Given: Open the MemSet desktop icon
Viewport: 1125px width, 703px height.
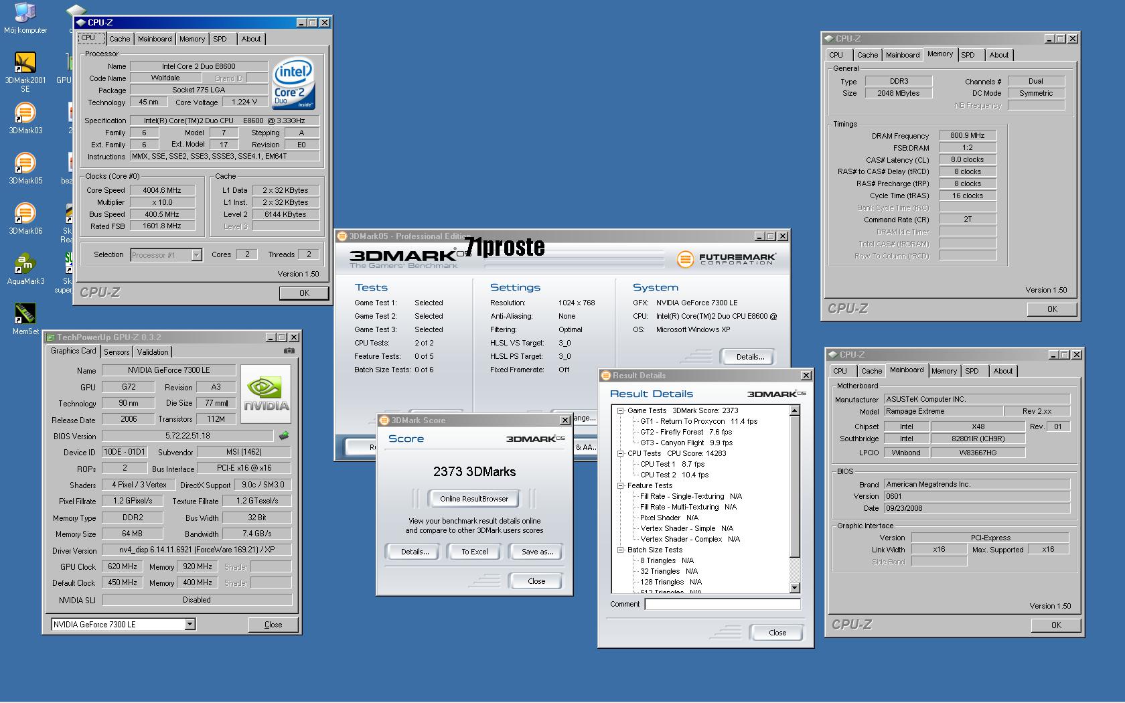Looking at the screenshot, I should tap(25, 319).
